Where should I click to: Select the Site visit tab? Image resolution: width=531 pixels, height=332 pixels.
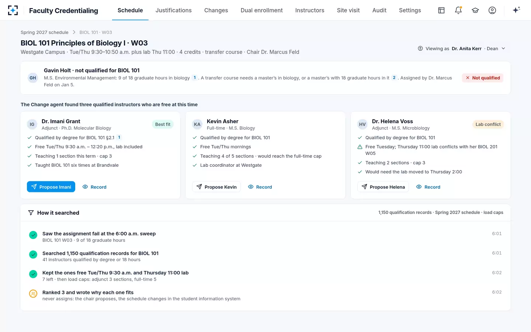coord(348,10)
